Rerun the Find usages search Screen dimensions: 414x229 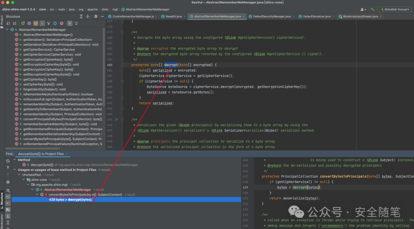(x=8, y=161)
